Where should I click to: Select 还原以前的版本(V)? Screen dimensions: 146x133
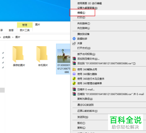(x=87, y=111)
